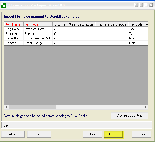Select the Grooming cell
This screenshot has width=155, height=142.
[x=14, y=34]
